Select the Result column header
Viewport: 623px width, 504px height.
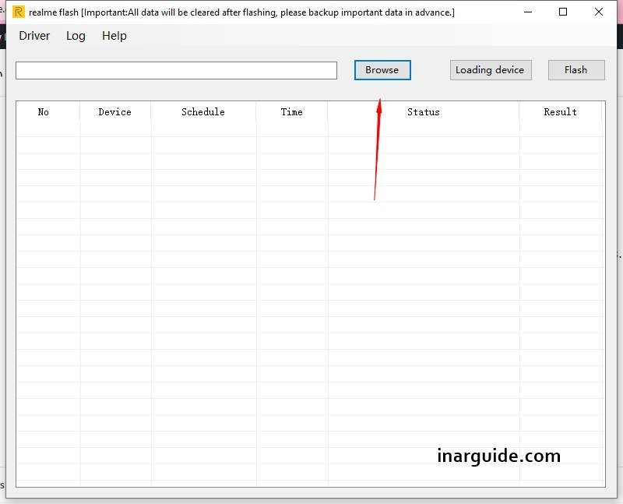[x=561, y=112]
